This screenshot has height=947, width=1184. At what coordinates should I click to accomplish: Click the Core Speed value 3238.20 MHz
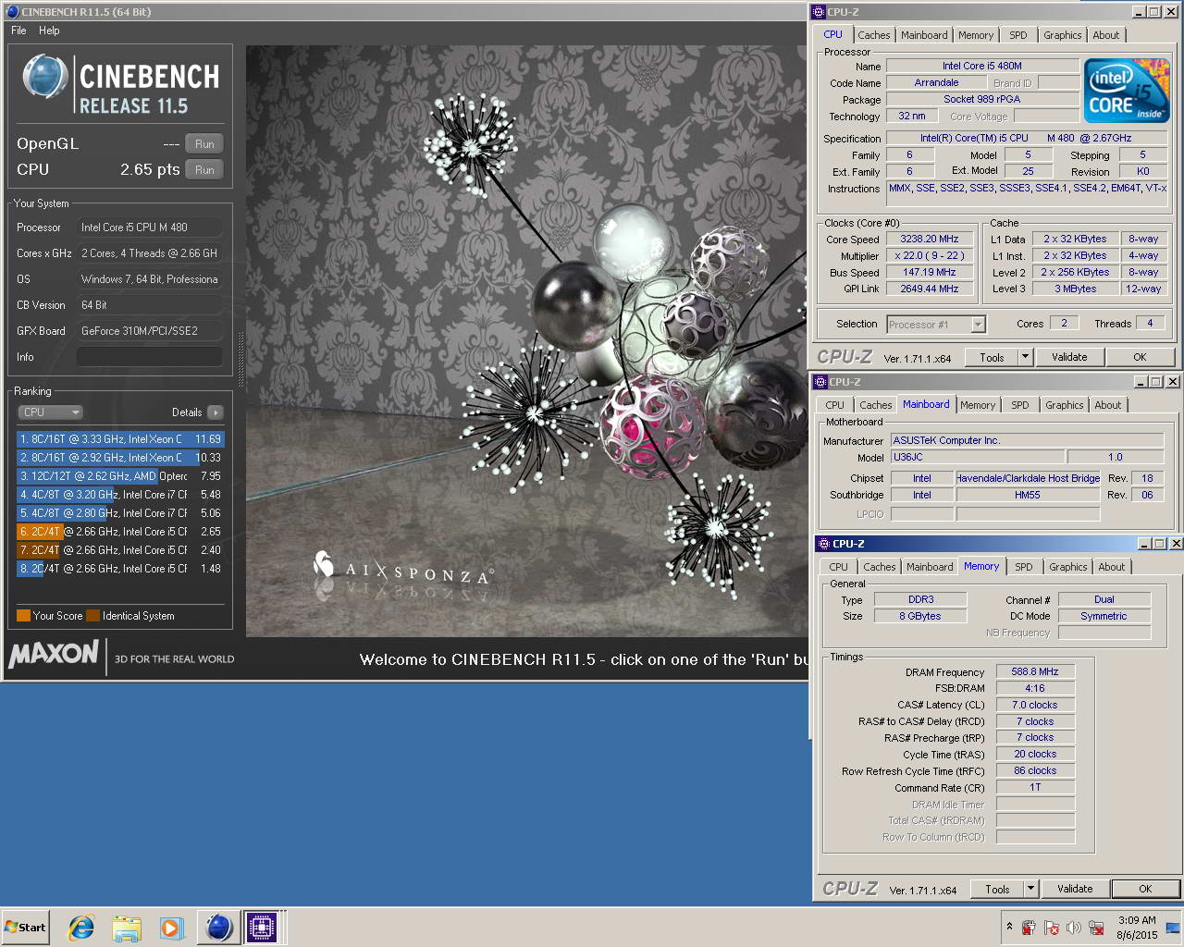929,240
